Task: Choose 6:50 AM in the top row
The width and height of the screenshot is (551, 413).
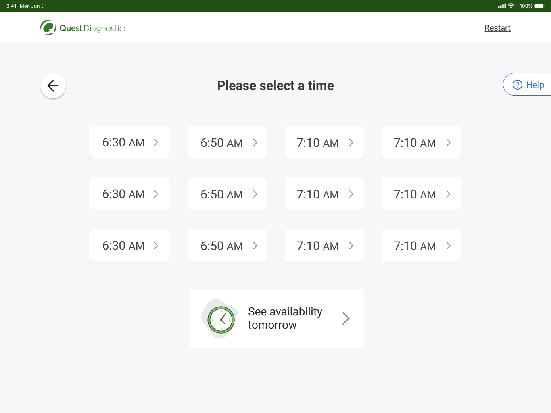Action: pyautogui.click(x=227, y=142)
